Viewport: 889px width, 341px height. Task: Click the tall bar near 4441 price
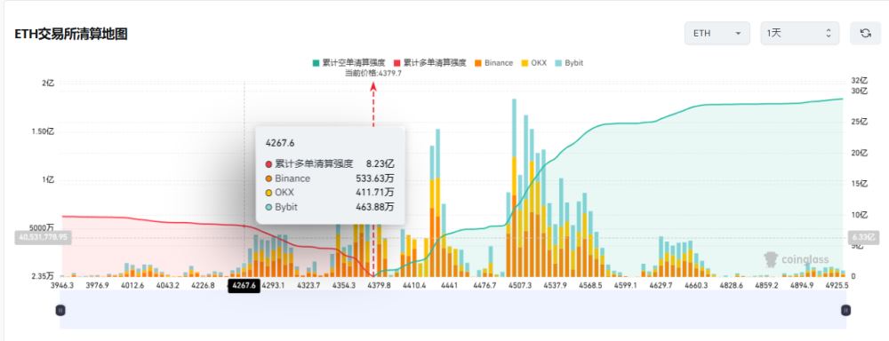click(x=437, y=202)
